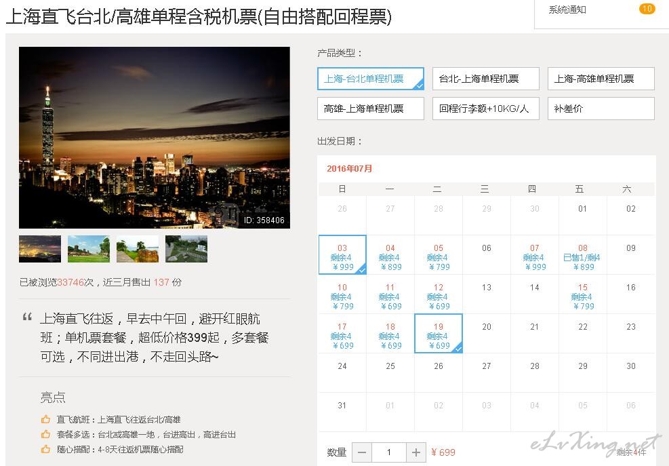
Task: Select third thumbnail with red rocks
Action: click(x=138, y=249)
